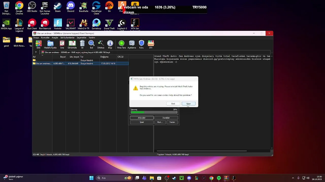Click the İptal cancel button
Image resolution: width=325 pixels, height=182 pixels.
[142, 122]
